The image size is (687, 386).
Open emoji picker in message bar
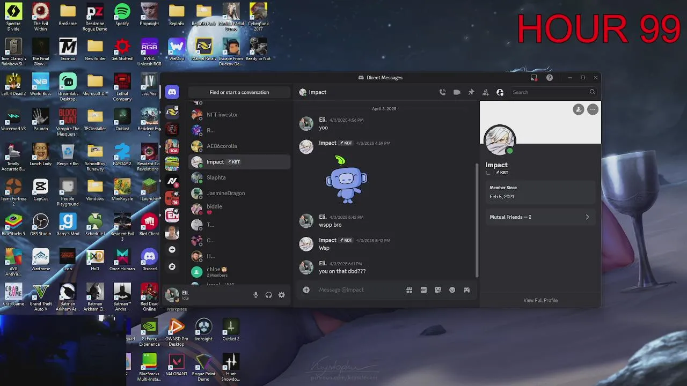click(x=452, y=290)
